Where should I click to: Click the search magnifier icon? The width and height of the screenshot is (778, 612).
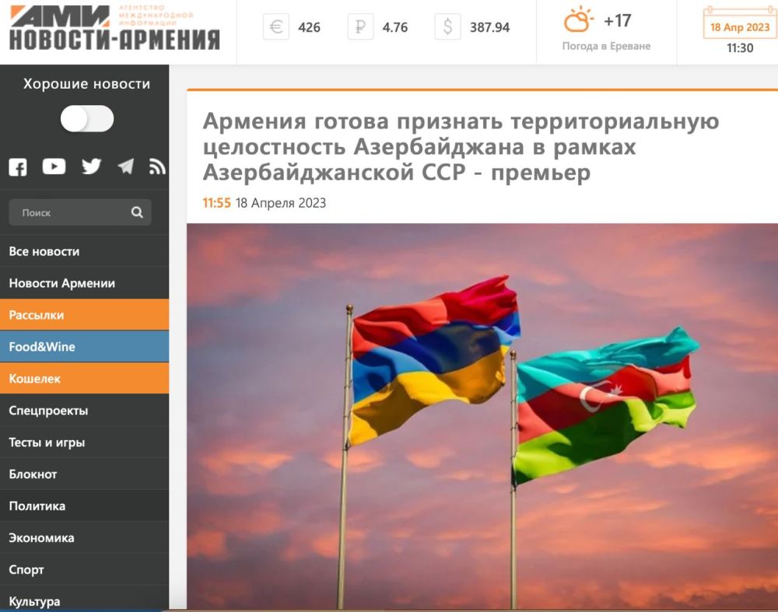click(x=138, y=212)
